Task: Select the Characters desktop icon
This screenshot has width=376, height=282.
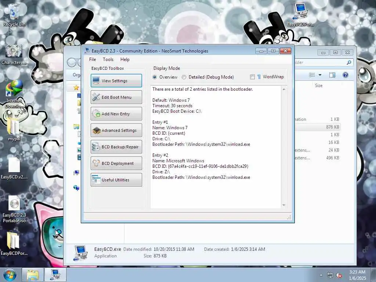Action: [14, 54]
